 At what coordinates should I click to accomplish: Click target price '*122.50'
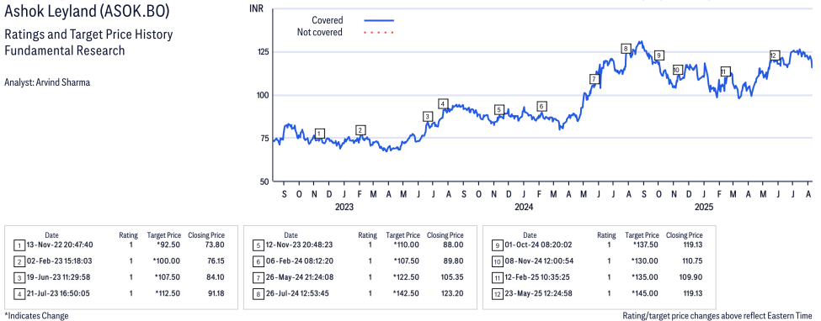pos(406,277)
